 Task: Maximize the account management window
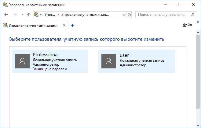[180, 5]
